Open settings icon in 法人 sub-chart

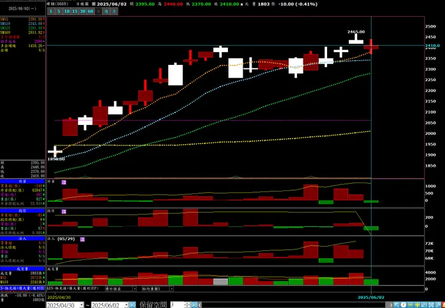(x=82, y=240)
